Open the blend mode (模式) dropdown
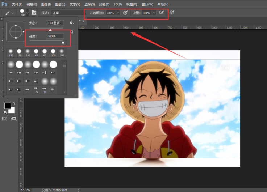The width and height of the screenshot is (267, 192). (68, 13)
